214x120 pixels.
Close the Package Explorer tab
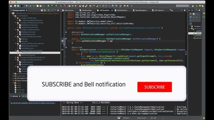27,10
